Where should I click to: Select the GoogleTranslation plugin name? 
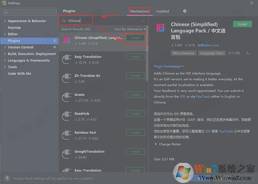(x=89, y=152)
